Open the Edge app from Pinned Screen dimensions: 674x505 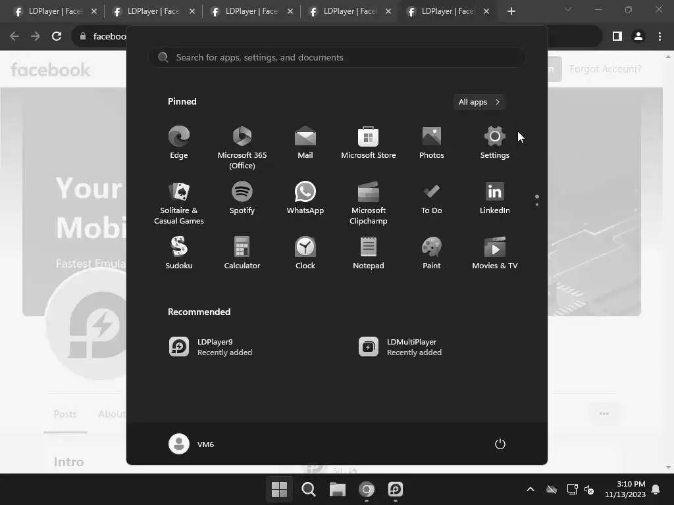[x=179, y=143]
